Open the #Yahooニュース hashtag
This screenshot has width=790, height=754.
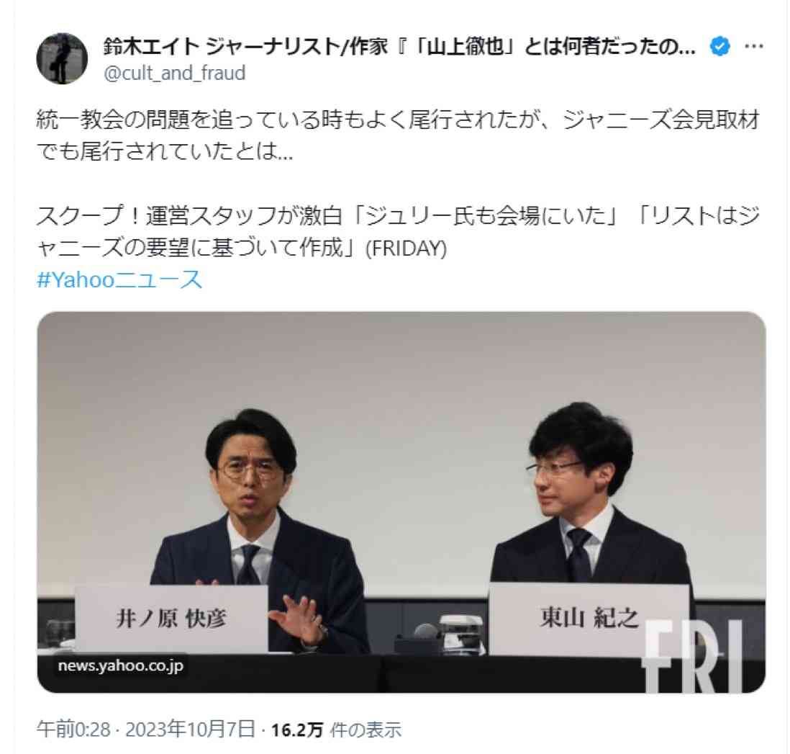119,279
